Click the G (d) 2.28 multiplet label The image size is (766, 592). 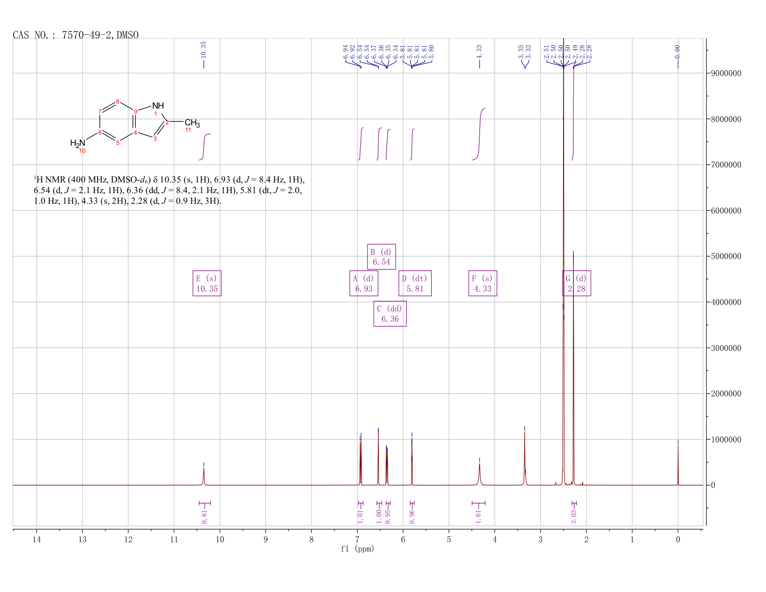pyautogui.click(x=577, y=283)
